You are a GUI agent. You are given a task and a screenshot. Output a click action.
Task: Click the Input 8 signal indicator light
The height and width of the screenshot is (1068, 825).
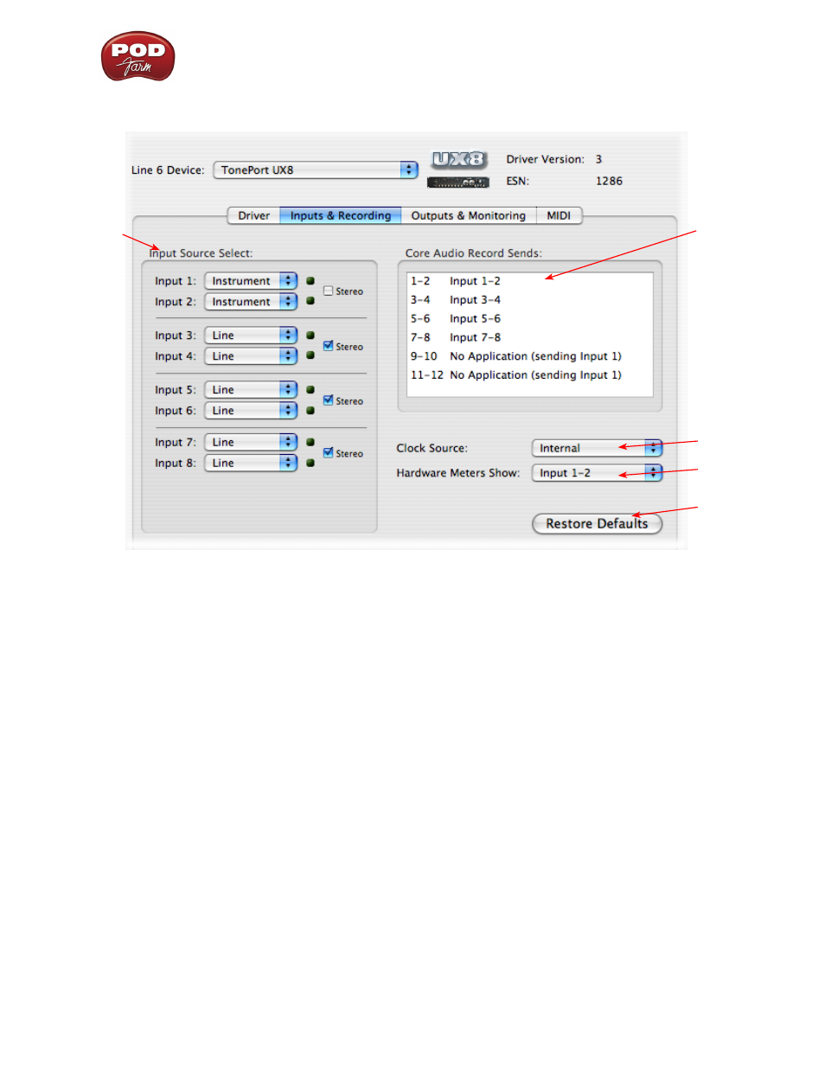coord(310,463)
